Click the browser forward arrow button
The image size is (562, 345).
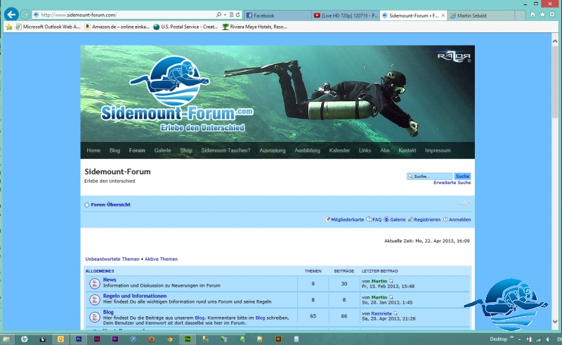click(x=25, y=15)
